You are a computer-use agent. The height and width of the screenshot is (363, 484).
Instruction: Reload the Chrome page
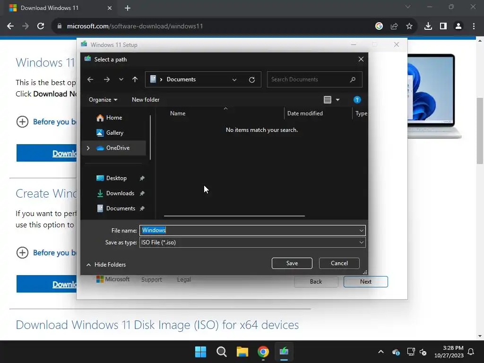click(41, 26)
